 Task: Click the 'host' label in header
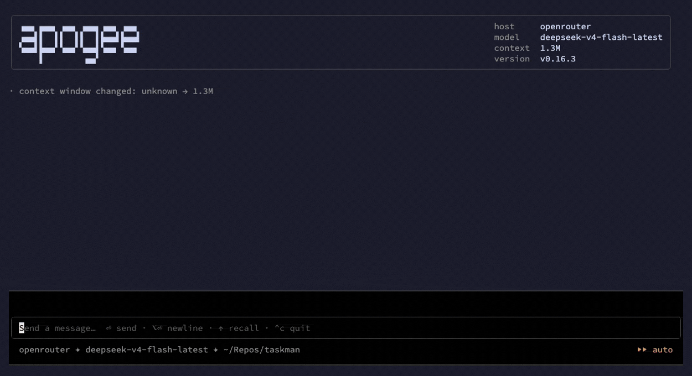pyautogui.click(x=504, y=27)
